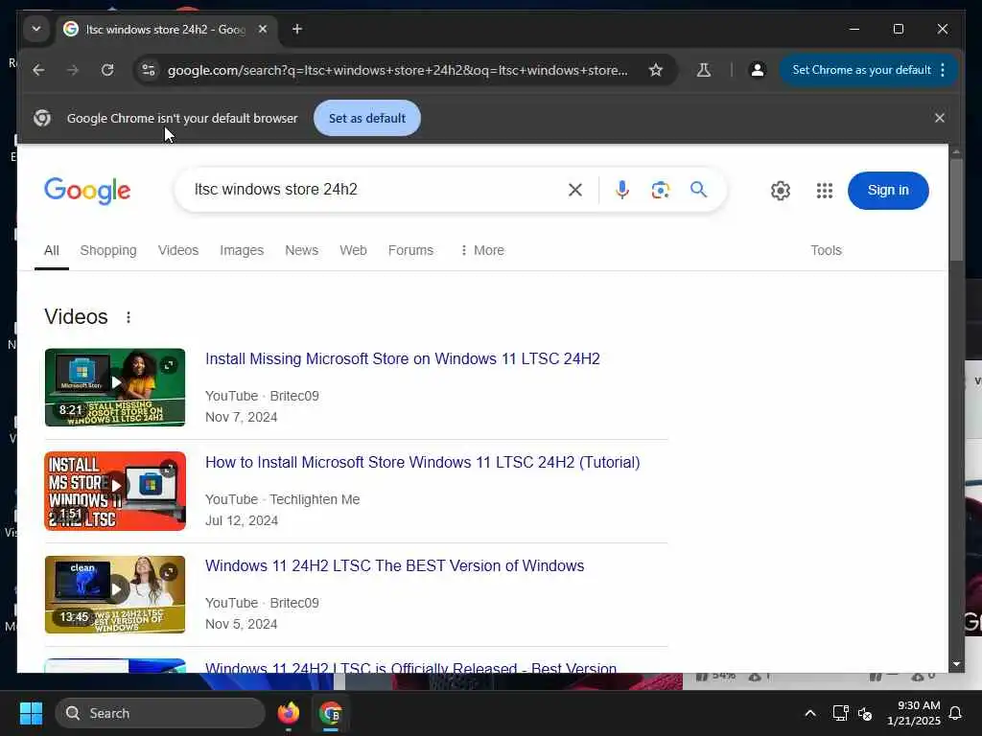This screenshot has width=982, height=736.
Task: Switch to the Images results tab
Action: (x=242, y=250)
